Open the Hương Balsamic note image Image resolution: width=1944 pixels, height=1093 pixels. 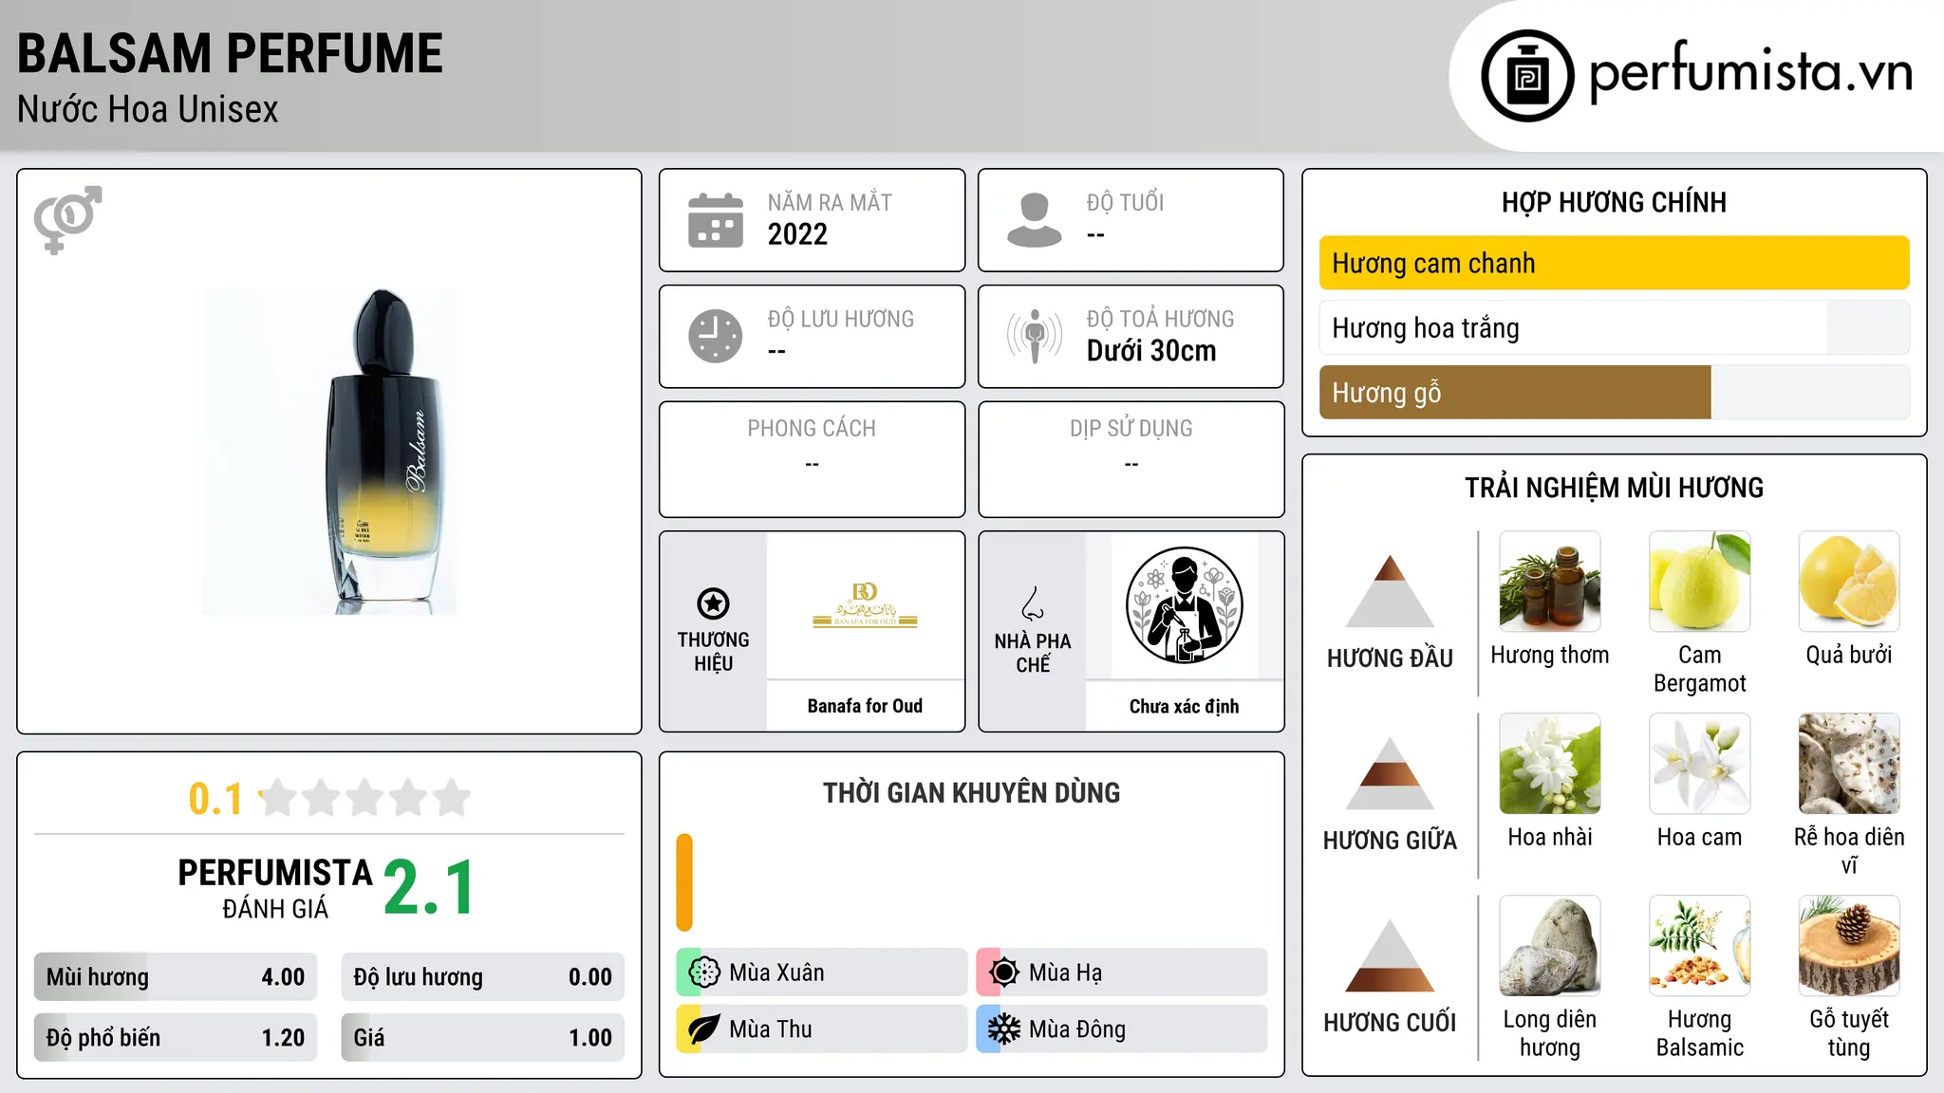[x=1700, y=946]
